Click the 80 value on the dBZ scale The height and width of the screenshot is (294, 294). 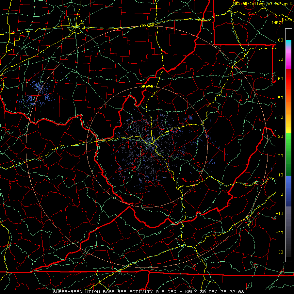[x=281, y=40]
